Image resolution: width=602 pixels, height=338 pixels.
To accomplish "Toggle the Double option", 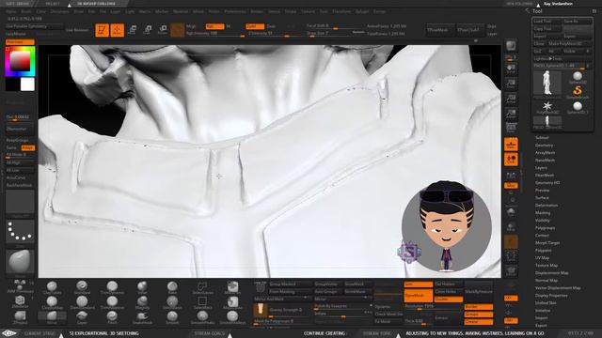I will click(449, 300).
